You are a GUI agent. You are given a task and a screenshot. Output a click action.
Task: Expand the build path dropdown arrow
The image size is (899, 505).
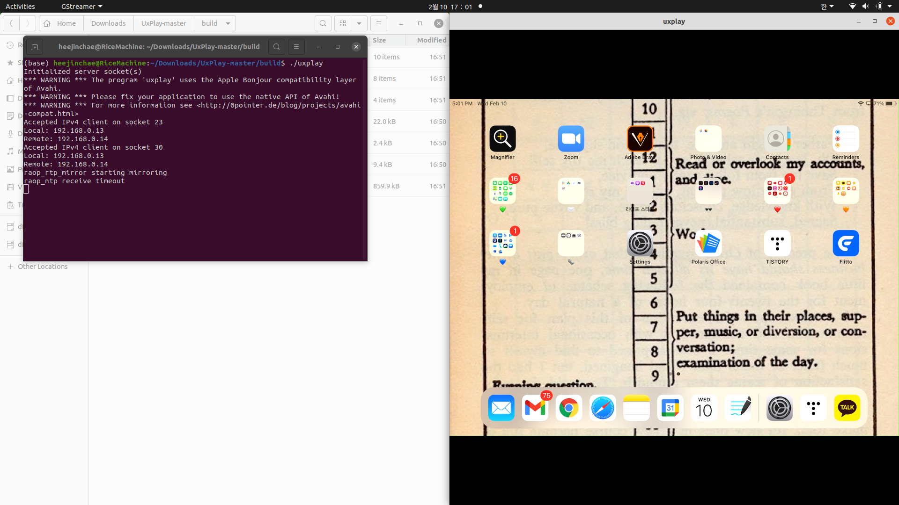tap(228, 23)
